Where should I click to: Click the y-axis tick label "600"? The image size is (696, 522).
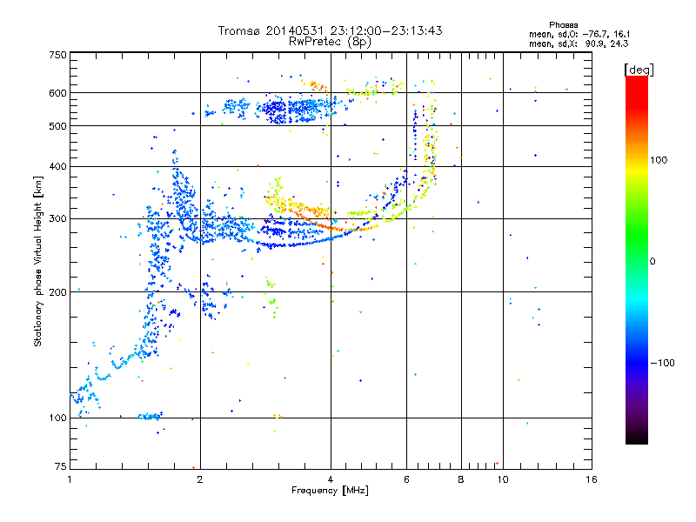coord(57,93)
